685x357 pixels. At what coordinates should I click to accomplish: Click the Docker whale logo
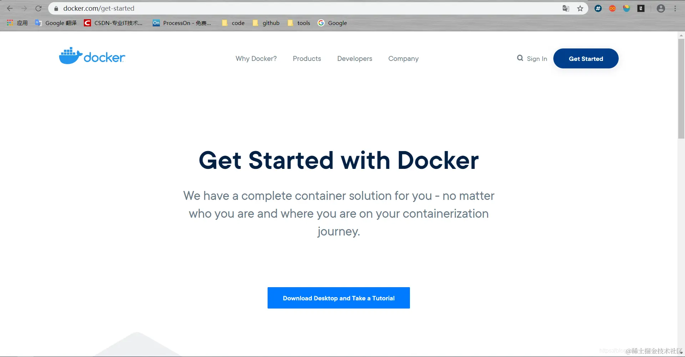92,56
